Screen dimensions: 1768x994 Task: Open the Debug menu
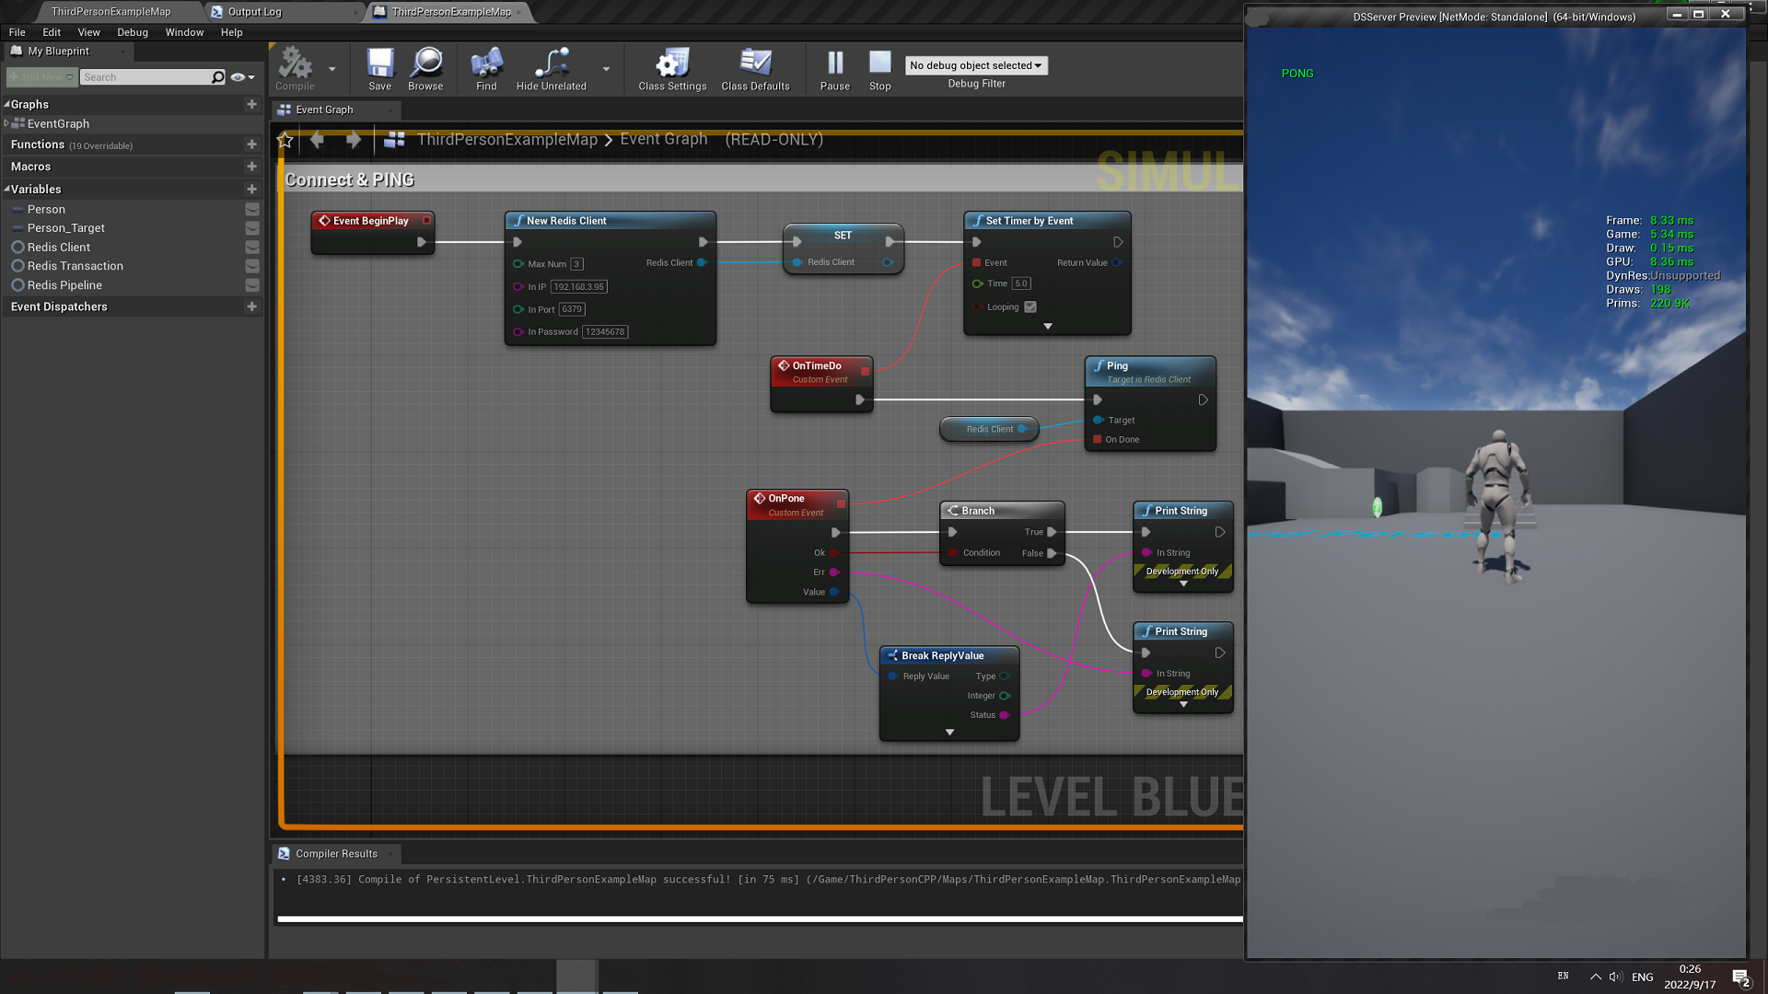(x=133, y=32)
